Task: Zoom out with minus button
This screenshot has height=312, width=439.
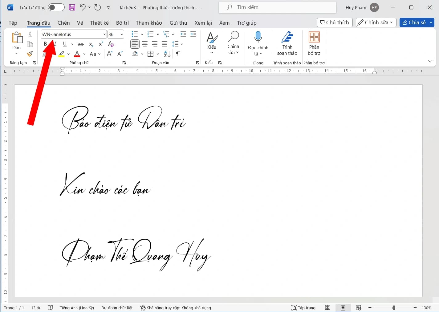Action: coord(370,308)
